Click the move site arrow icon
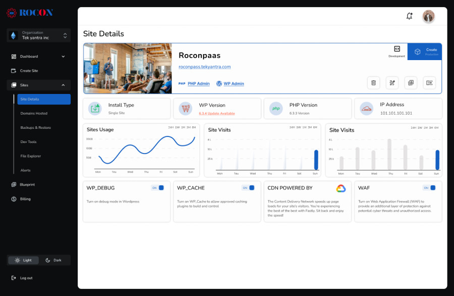This screenshot has height=296, width=454. pyautogui.click(x=429, y=83)
